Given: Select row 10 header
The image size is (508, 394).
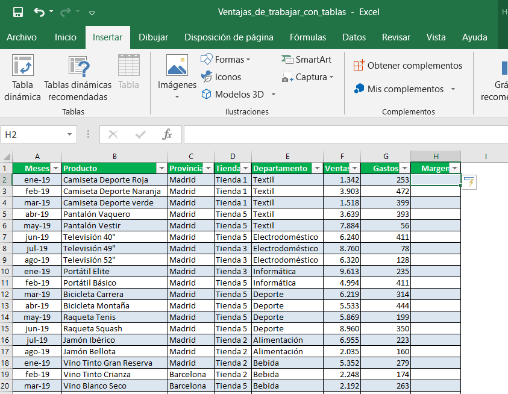Looking at the screenshot, I should click(5, 271).
